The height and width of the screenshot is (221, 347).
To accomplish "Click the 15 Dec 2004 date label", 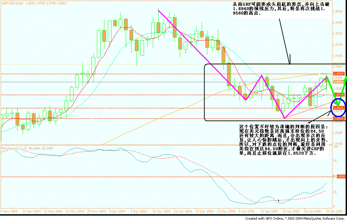I will pyautogui.click(x=161, y=211).
